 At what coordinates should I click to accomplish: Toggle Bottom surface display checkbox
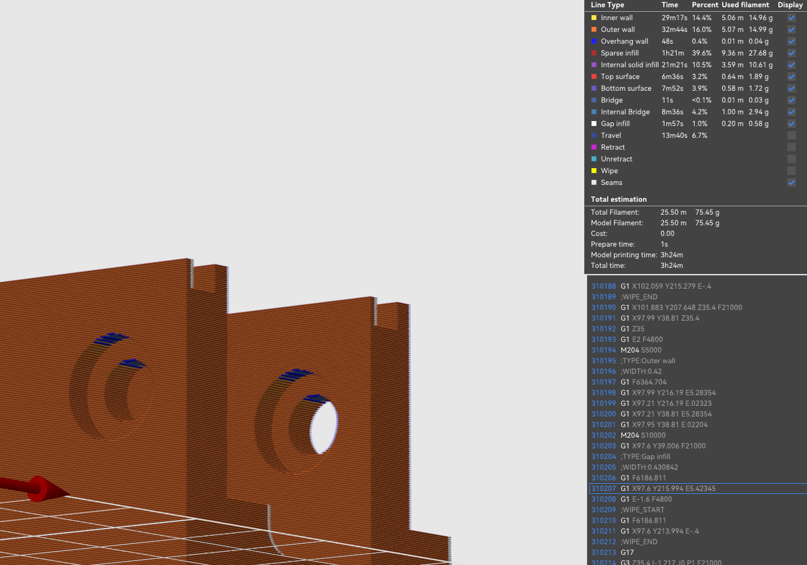(791, 89)
